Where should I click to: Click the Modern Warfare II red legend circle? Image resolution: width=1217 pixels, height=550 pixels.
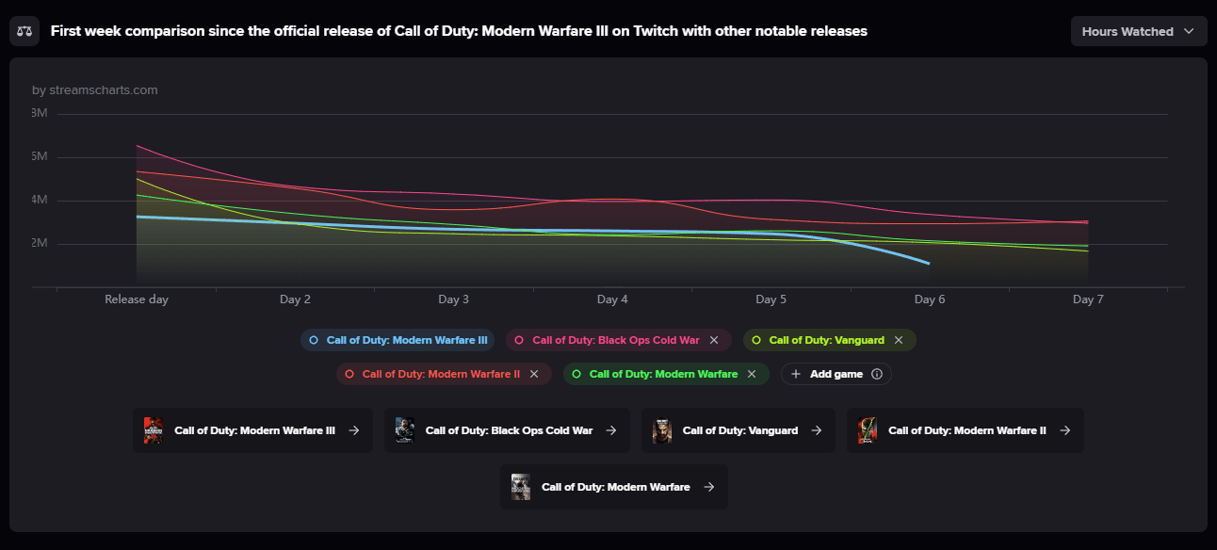[349, 374]
